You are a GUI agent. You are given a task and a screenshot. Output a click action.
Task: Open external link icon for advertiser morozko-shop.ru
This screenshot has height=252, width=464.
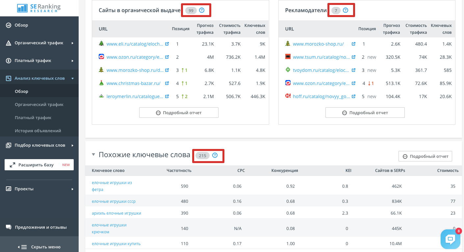point(353,44)
